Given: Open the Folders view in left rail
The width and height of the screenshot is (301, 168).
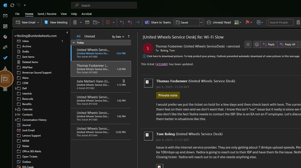Looking at the screenshot, I should [x=5, y=79].
